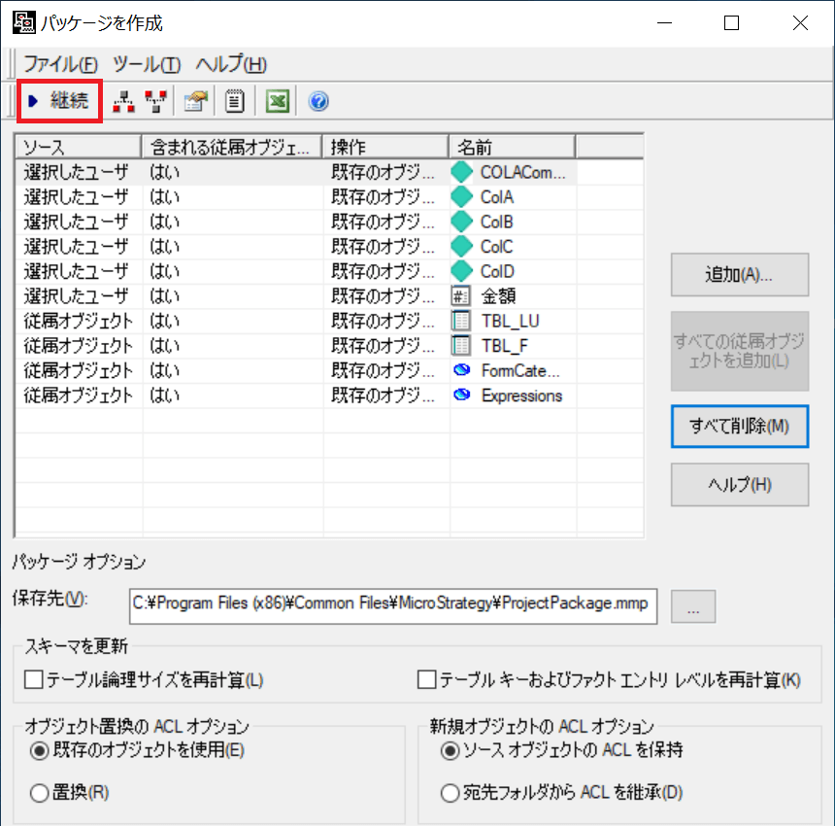Click the toolbar help question icon
Image resolution: width=835 pixels, height=826 pixels.
[x=317, y=100]
